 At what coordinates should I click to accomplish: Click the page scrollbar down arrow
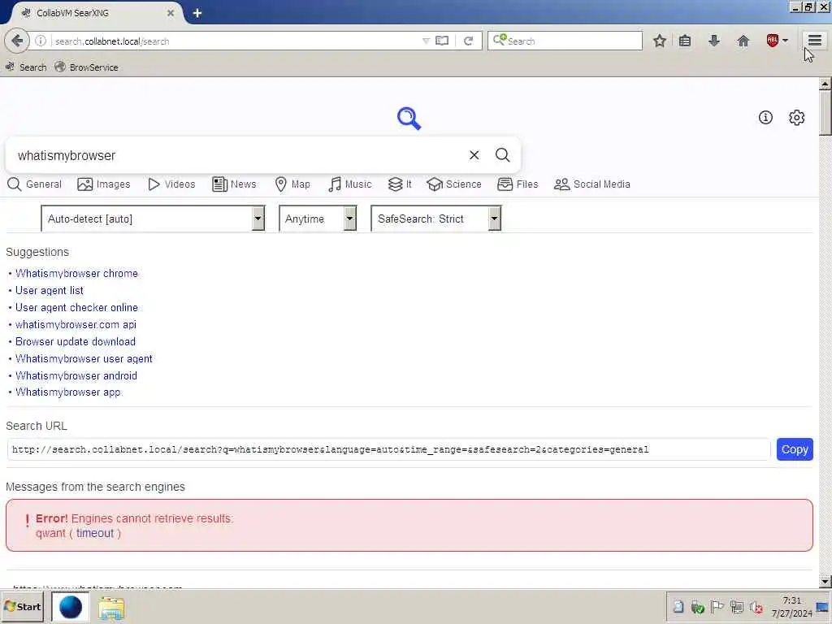point(825,582)
